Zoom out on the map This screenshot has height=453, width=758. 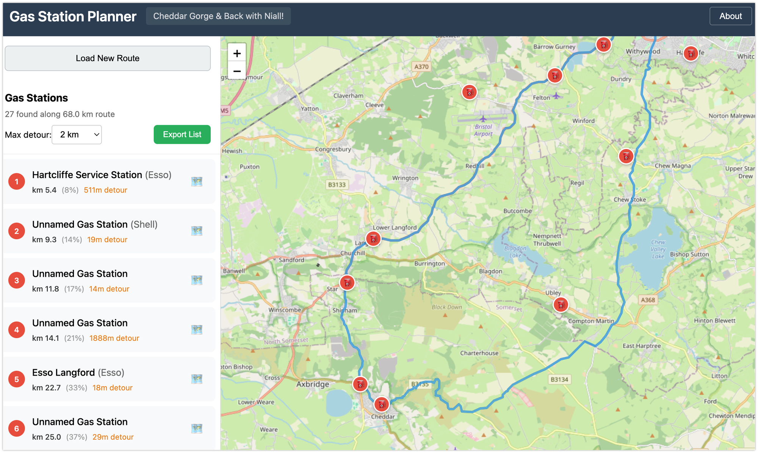(x=237, y=71)
